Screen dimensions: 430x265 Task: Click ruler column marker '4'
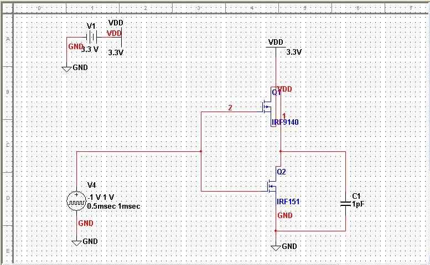[252, 8]
